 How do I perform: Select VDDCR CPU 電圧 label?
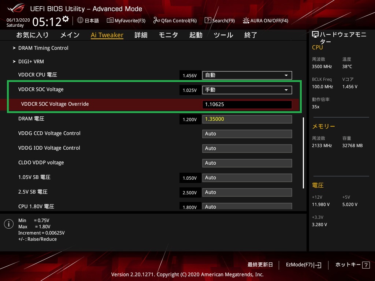38,75
